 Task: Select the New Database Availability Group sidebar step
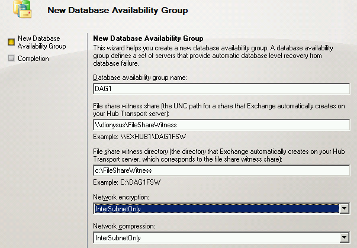(41, 42)
